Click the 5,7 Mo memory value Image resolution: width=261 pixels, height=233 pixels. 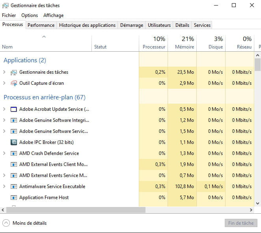[x=187, y=198]
